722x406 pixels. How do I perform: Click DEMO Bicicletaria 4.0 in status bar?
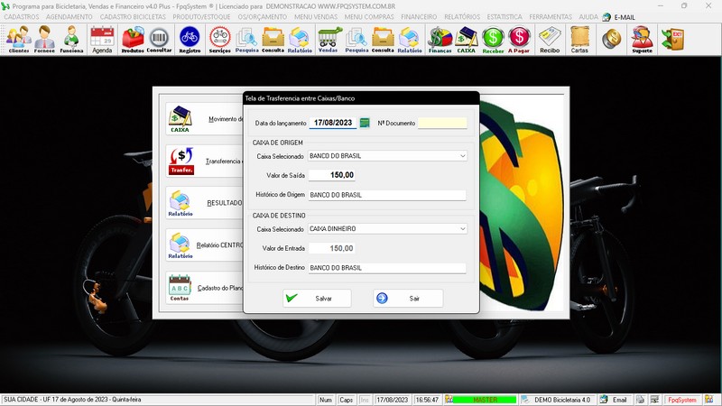[x=561, y=400]
